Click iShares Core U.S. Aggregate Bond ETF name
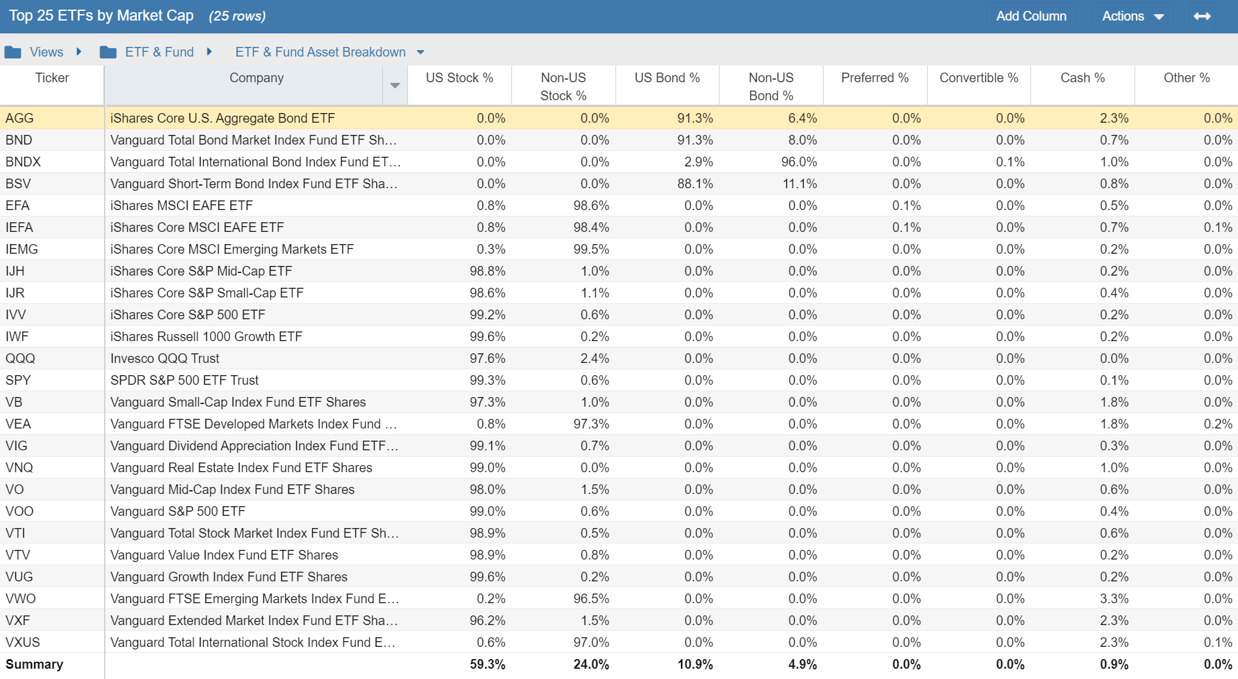Screen dimensions: 1238x679 tap(222, 118)
